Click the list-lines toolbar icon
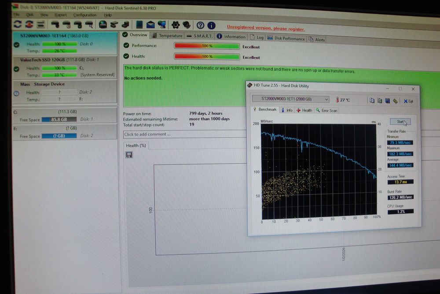The width and height of the screenshot is (440, 294). pos(40,24)
